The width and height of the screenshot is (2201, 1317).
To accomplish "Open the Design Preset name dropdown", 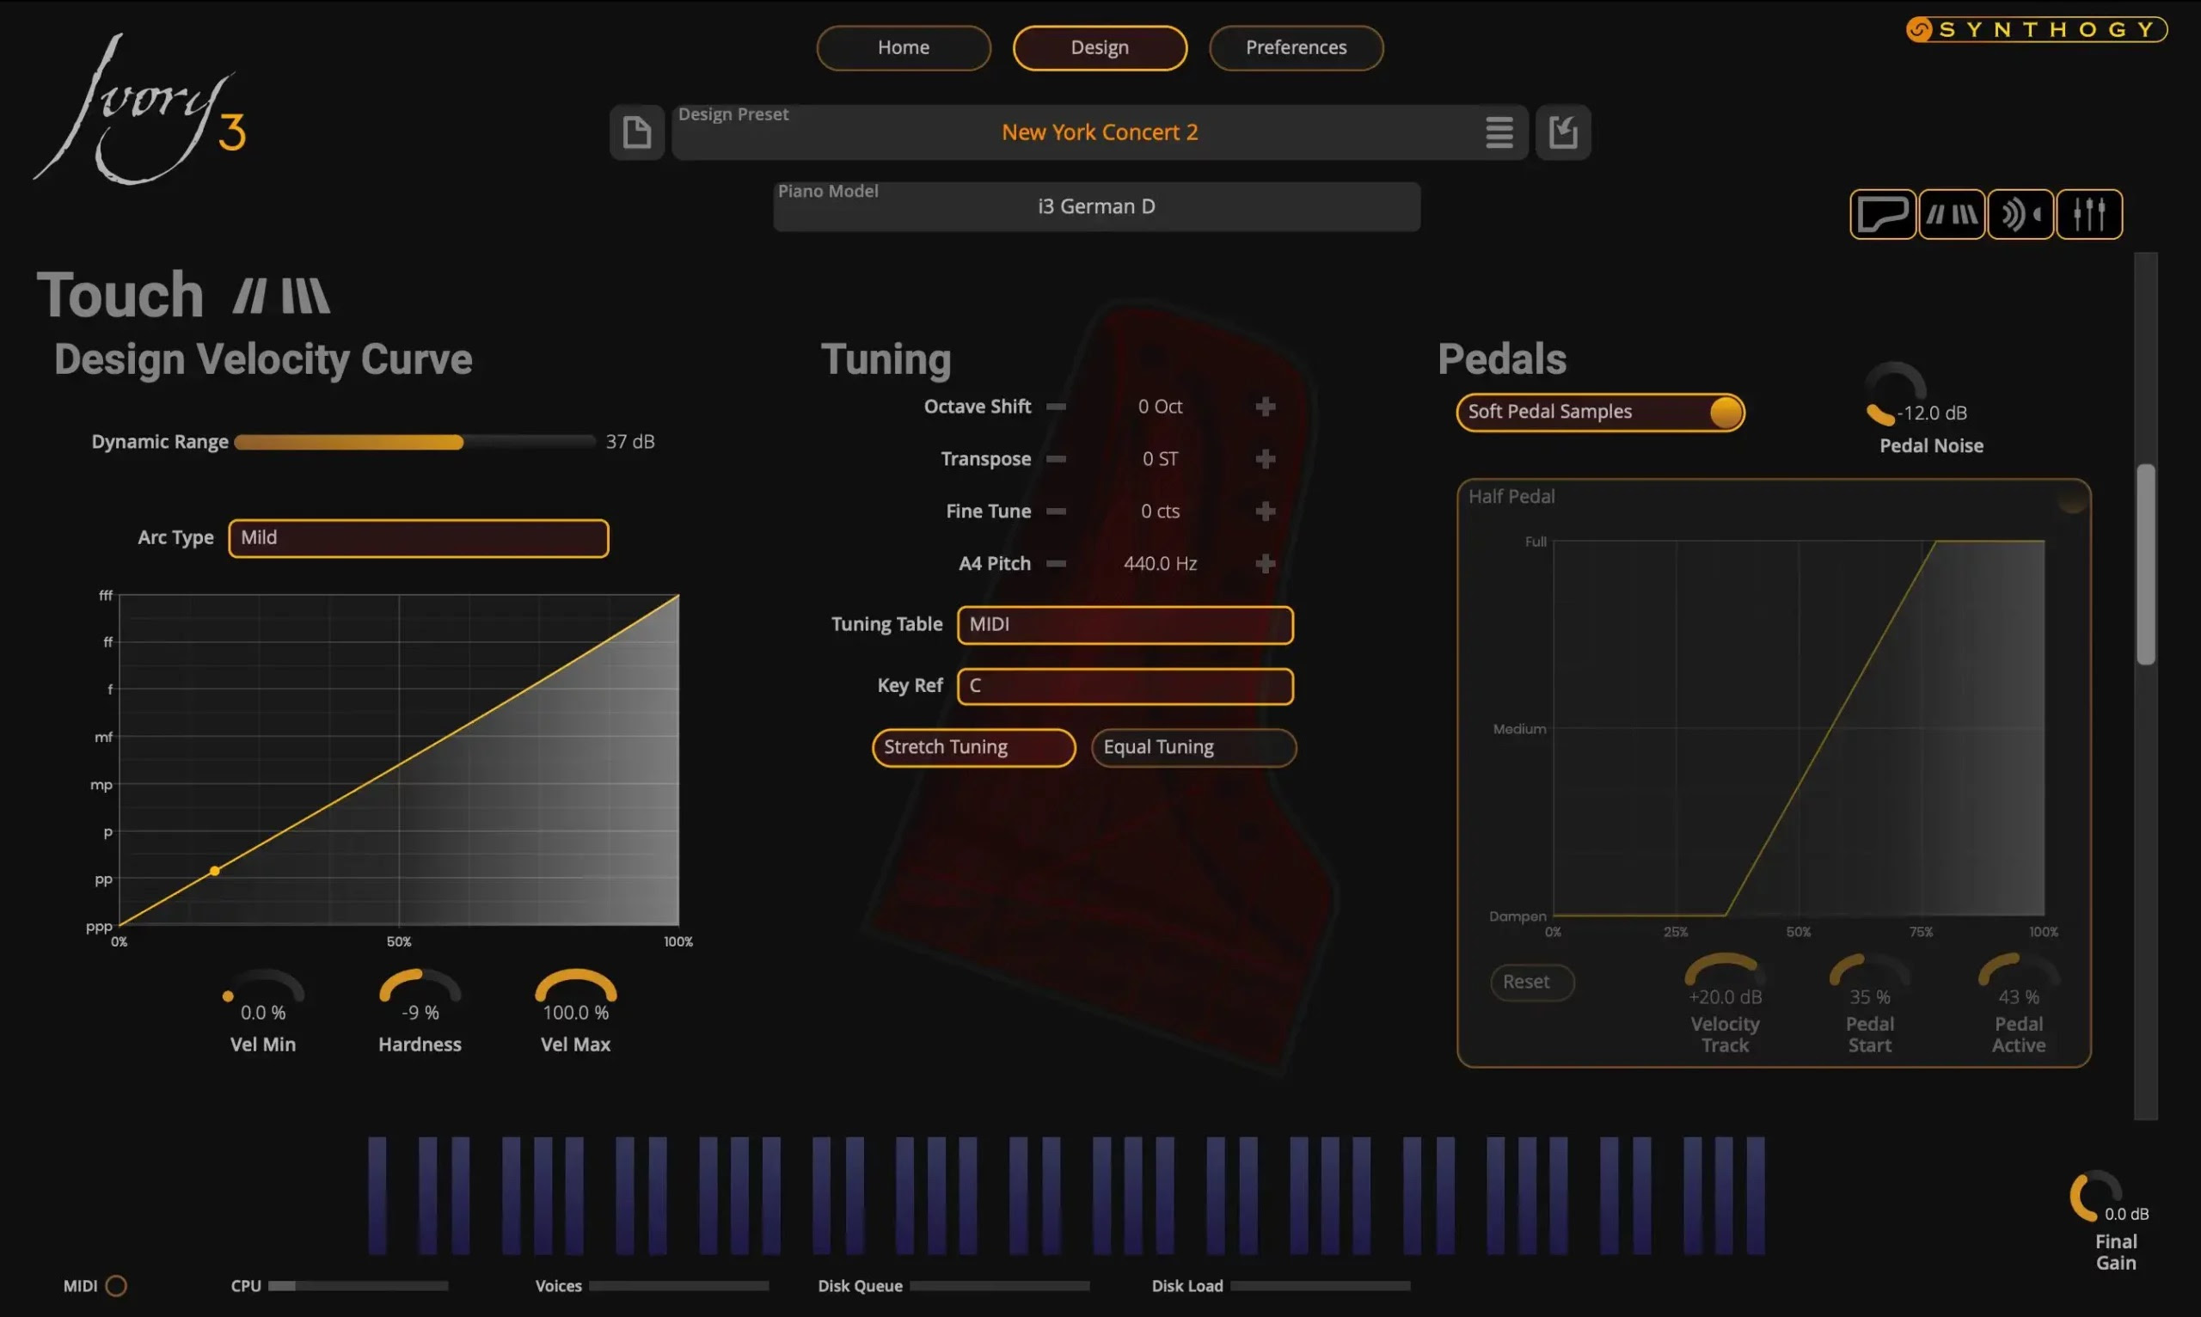I will [1100, 132].
